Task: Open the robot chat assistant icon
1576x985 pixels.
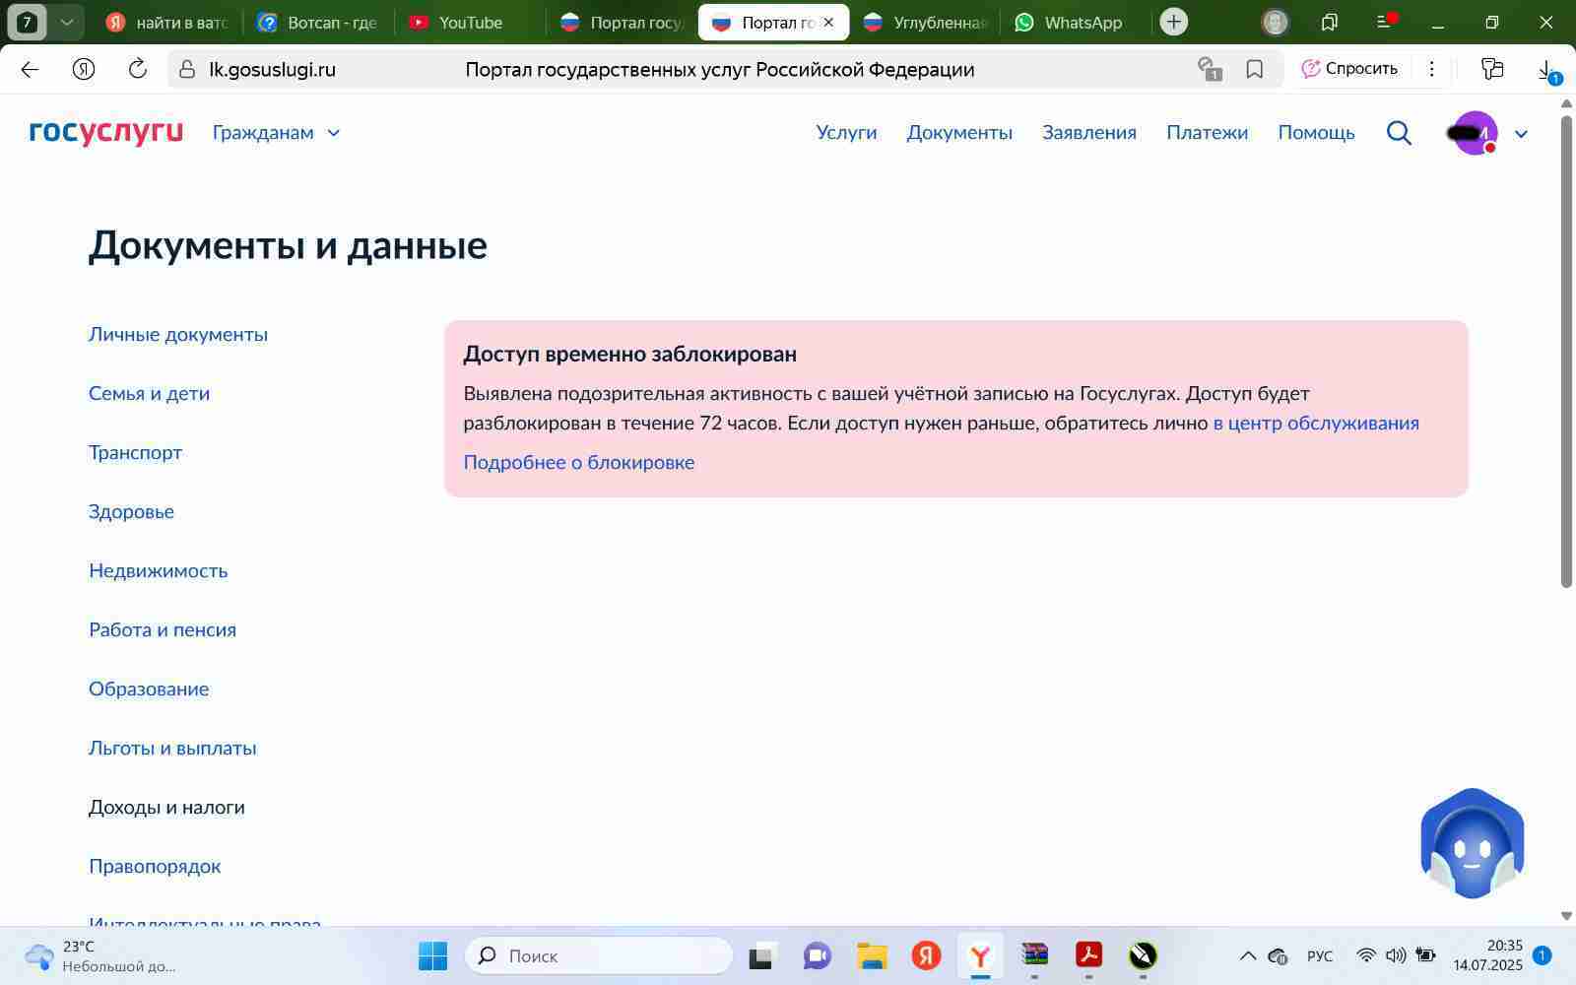Action: click(1472, 844)
